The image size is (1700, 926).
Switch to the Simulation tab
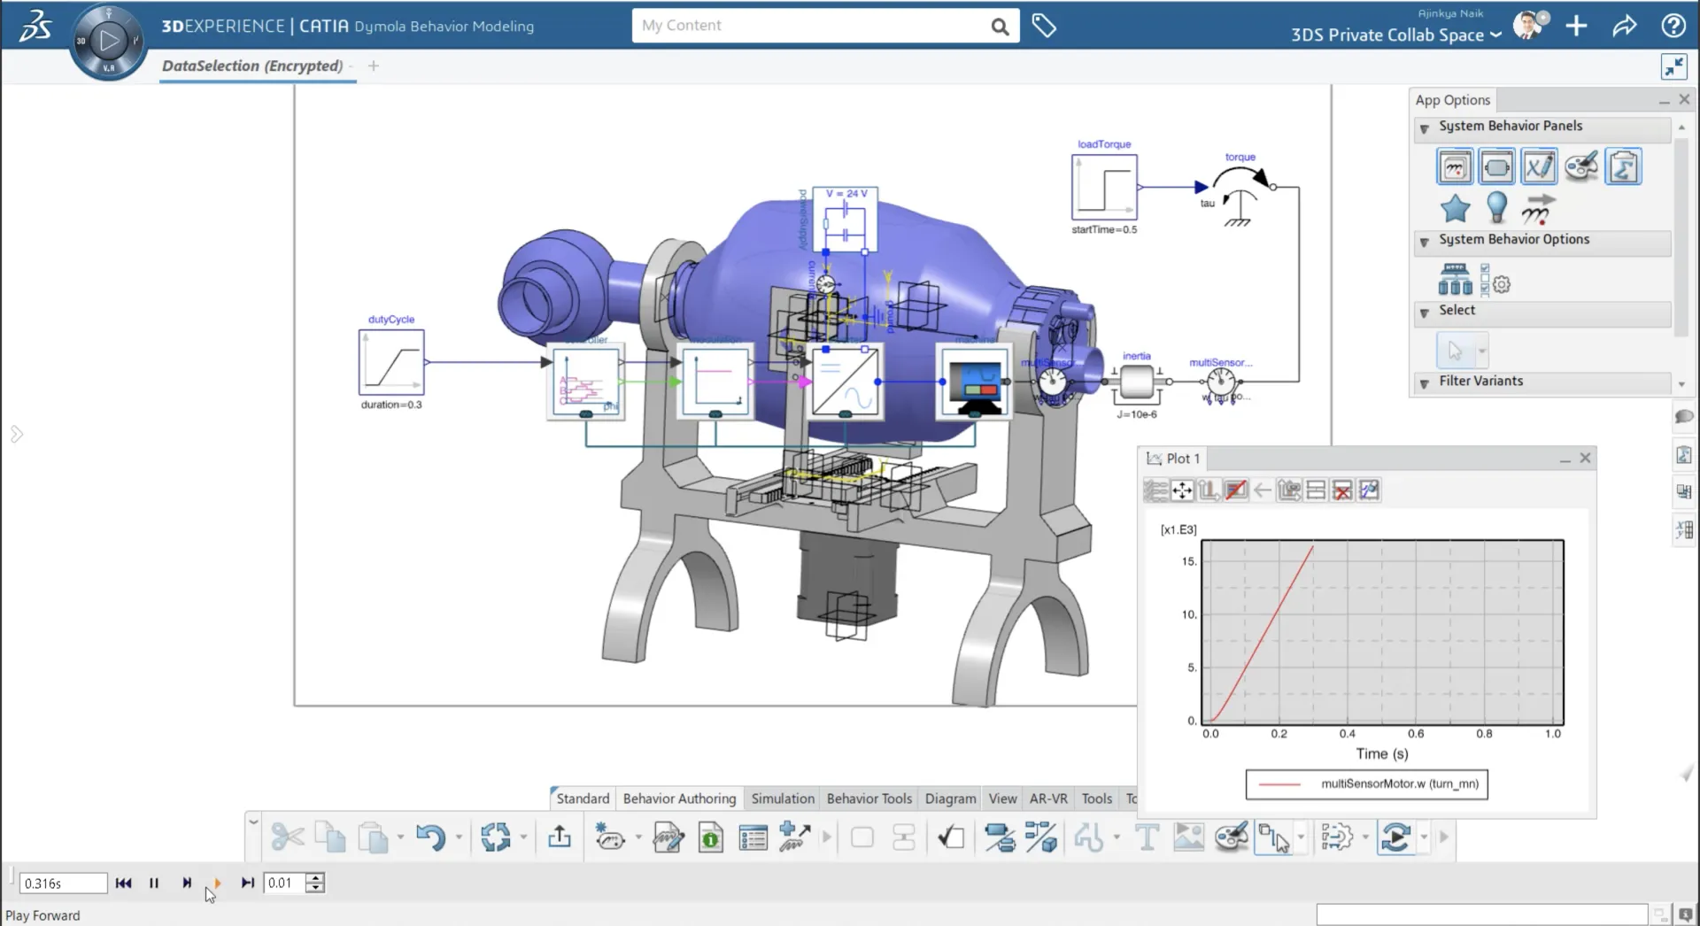[783, 799]
